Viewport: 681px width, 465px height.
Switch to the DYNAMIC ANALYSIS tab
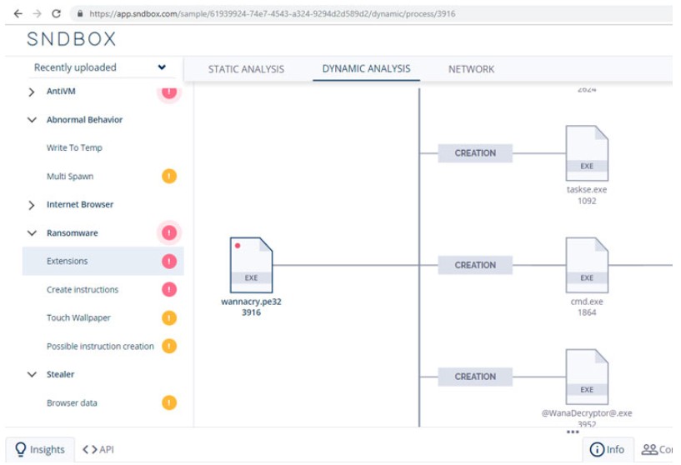tap(366, 68)
